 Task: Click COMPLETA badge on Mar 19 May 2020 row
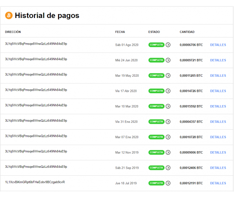pos(156,76)
